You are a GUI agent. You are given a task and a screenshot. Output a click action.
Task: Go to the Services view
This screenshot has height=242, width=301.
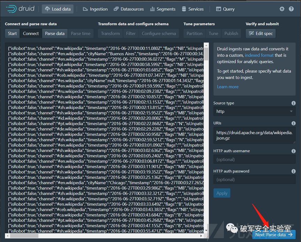[x=193, y=9]
